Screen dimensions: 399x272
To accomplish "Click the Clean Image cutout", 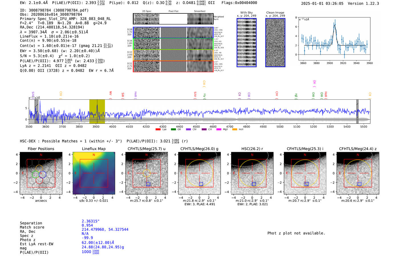I will 275,43.
